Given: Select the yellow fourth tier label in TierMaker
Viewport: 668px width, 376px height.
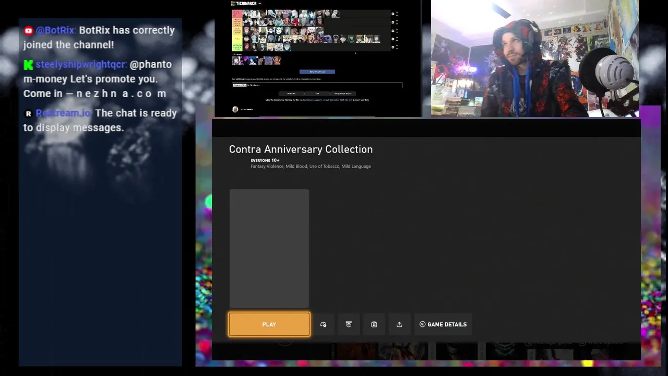Looking at the screenshot, I should click(x=237, y=39).
